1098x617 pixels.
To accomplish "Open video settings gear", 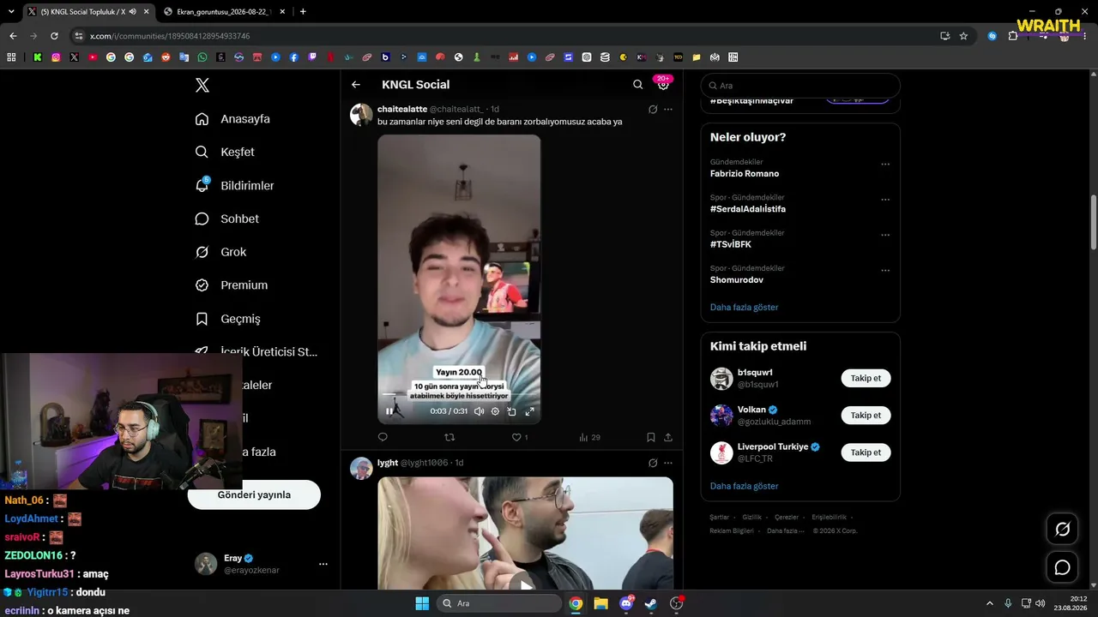I will click(495, 411).
